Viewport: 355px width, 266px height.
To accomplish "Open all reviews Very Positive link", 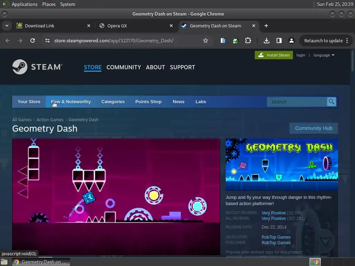I will [x=274, y=219].
